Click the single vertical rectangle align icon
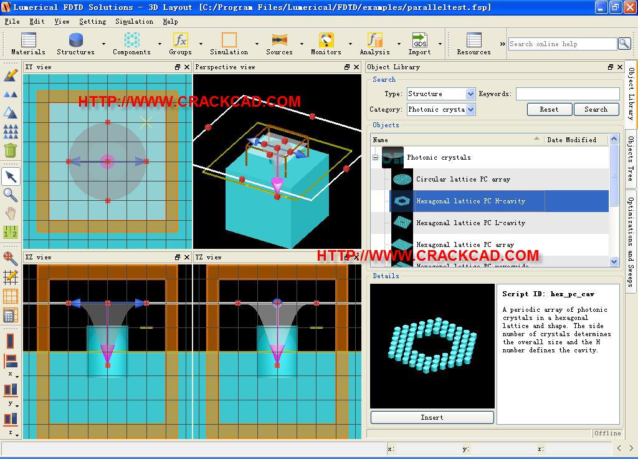 pyautogui.click(x=11, y=341)
